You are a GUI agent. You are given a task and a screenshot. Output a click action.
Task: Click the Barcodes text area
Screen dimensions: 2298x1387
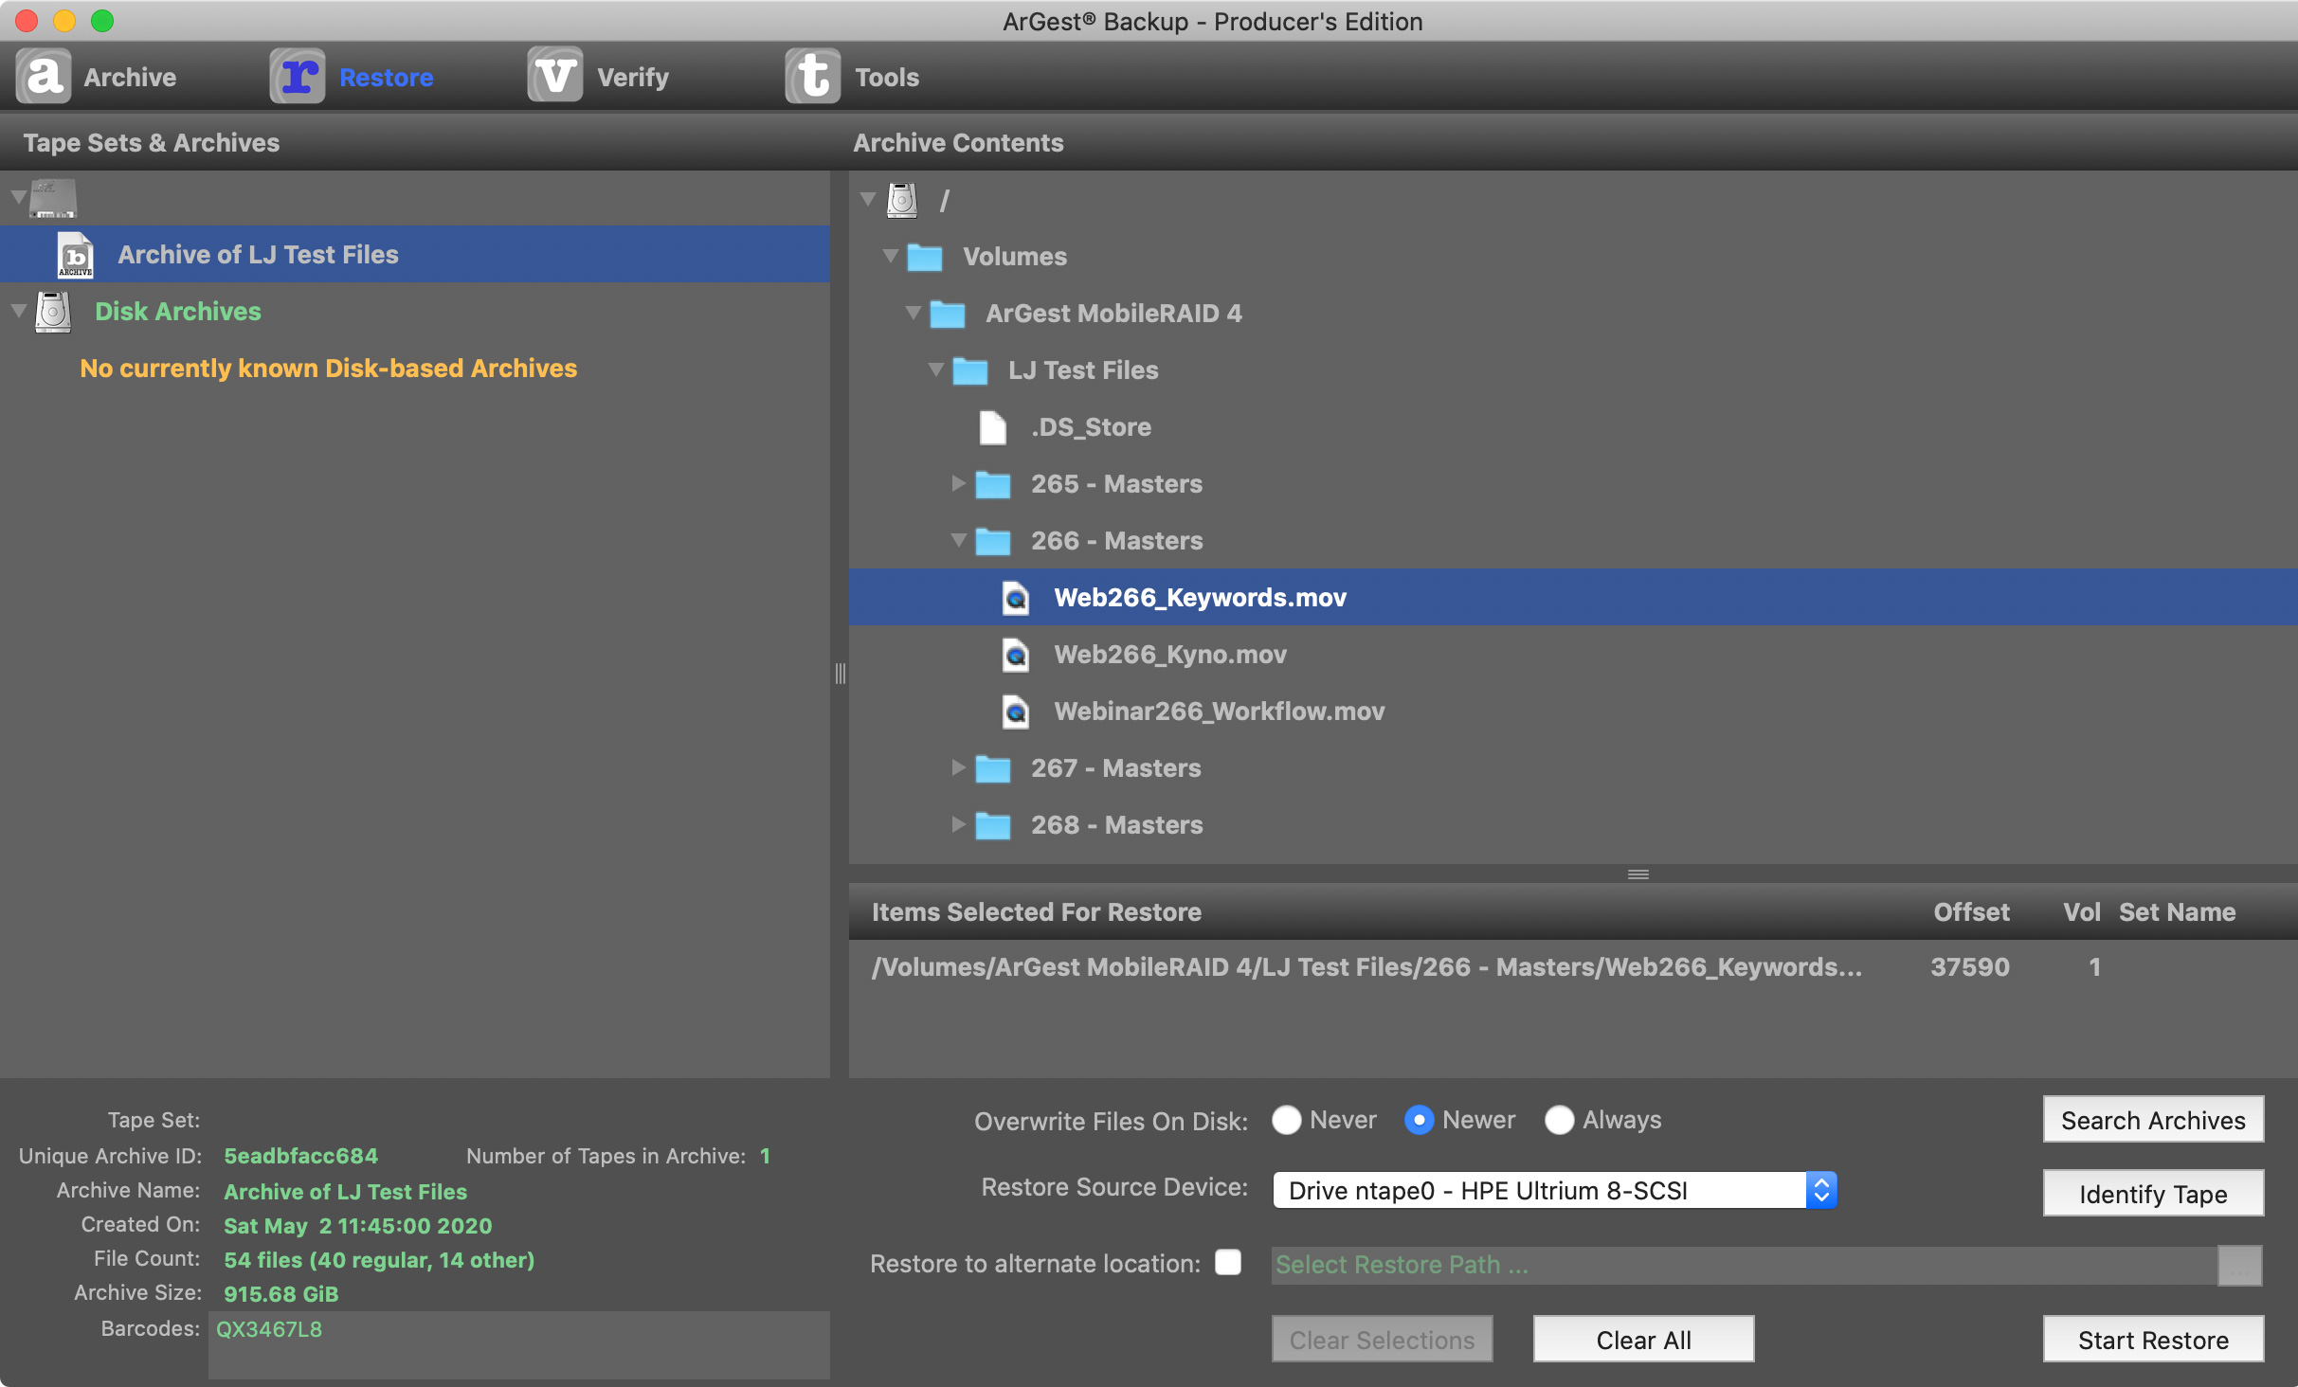tap(518, 1344)
